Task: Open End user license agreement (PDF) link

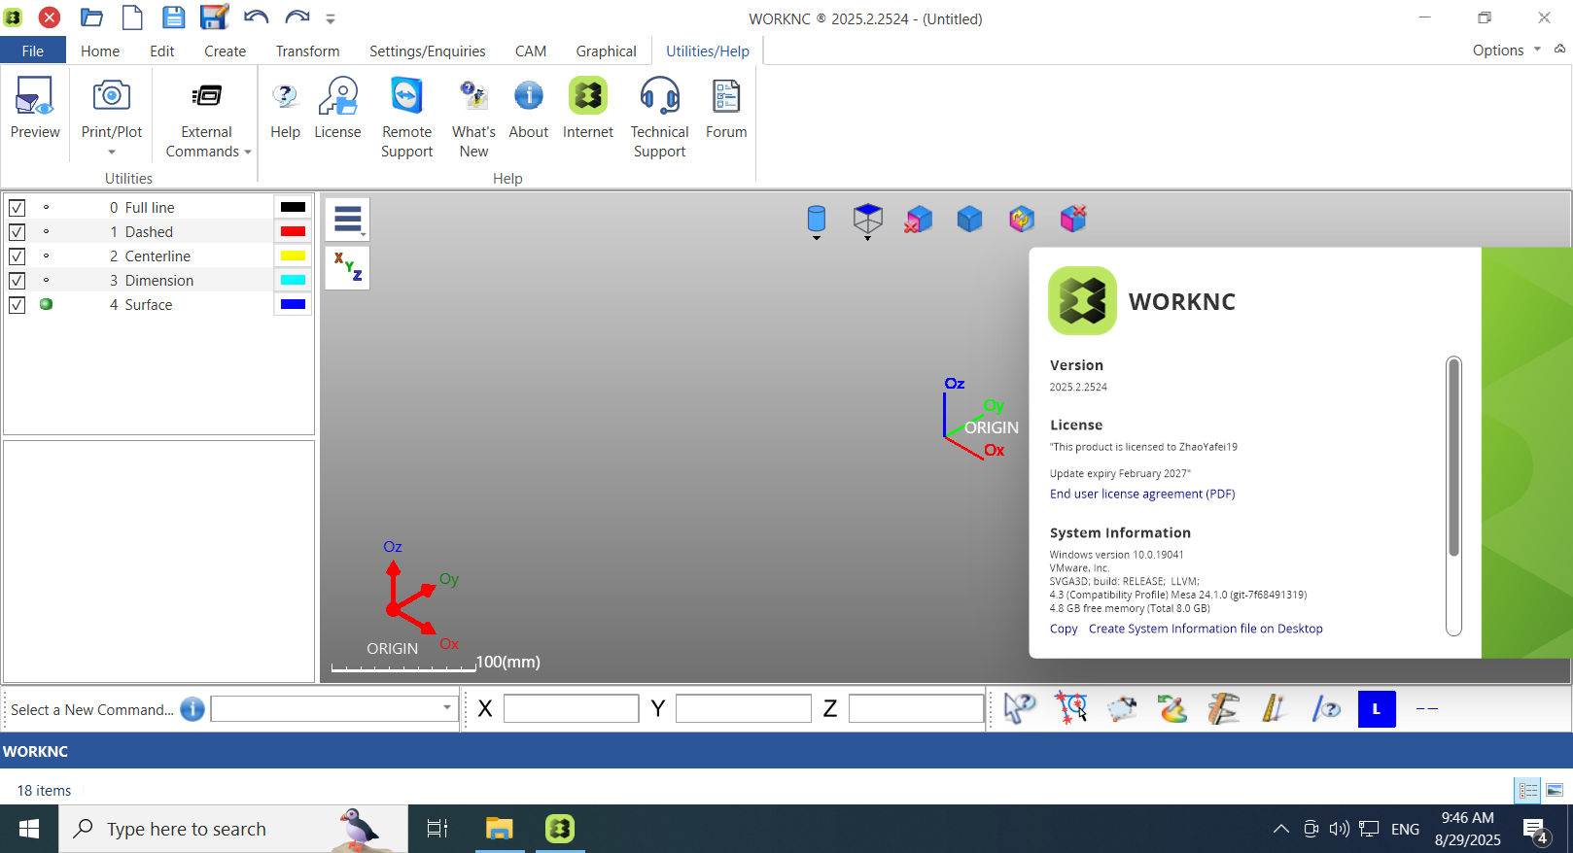Action: (1142, 494)
